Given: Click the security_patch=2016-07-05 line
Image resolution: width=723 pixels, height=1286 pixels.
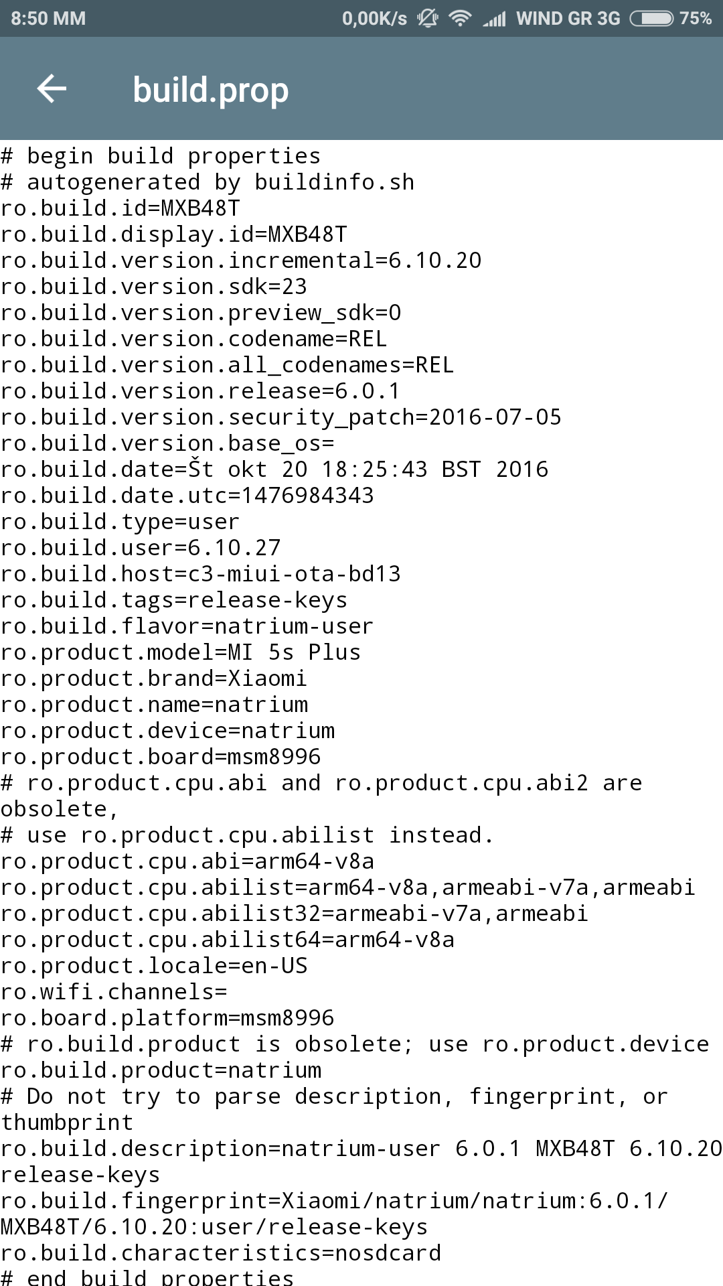Looking at the screenshot, I should 281,417.
